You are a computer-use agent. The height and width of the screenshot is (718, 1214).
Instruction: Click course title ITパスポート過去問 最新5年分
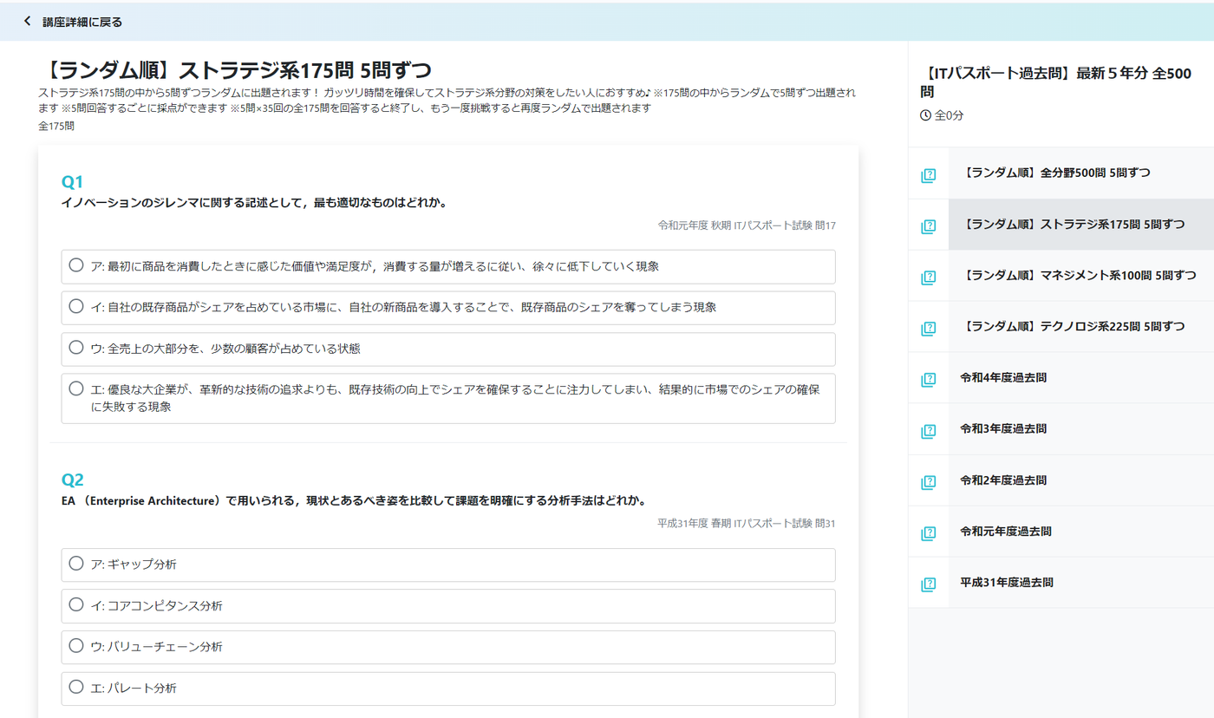[x=1055, y=82]
